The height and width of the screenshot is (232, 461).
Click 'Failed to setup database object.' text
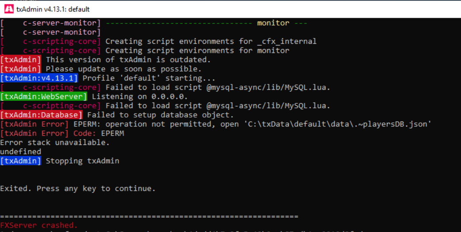point(161,115)
